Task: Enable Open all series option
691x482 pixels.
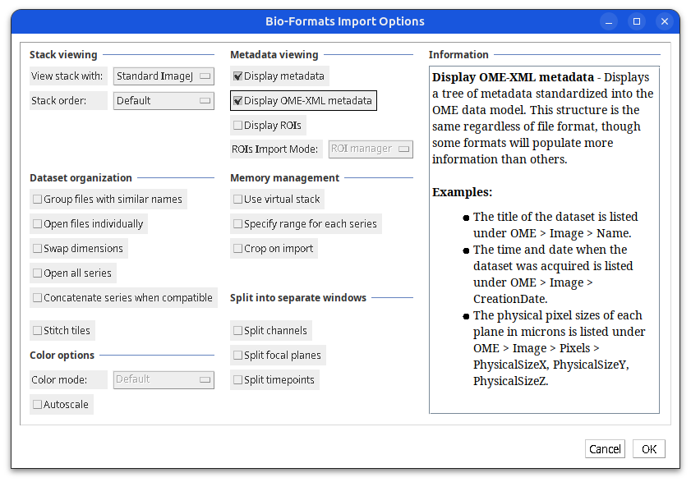Action: pyautogui.click(x=38, y=273)
